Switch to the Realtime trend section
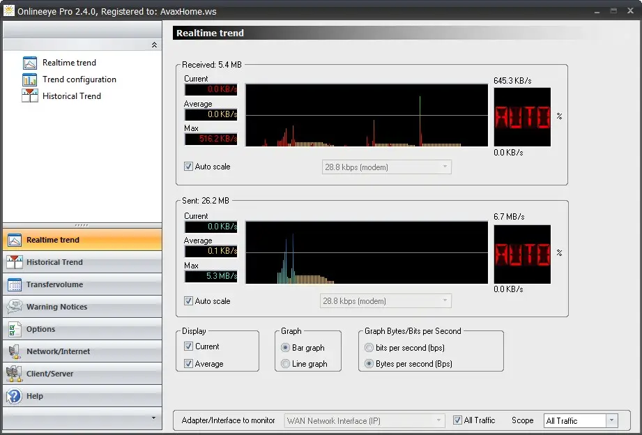 tap(82, 240)
